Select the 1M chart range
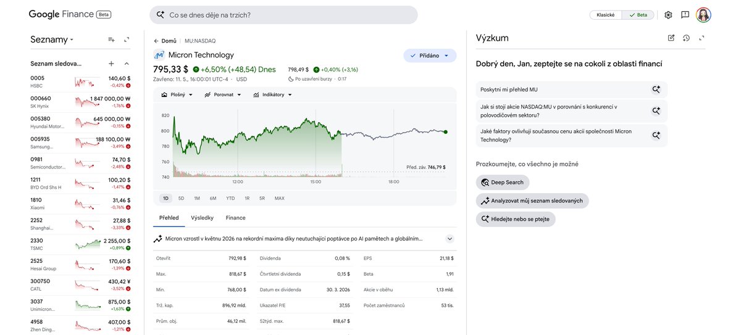Image resolution: width=741 pixels, height=335 pixels. click(197, 198)
